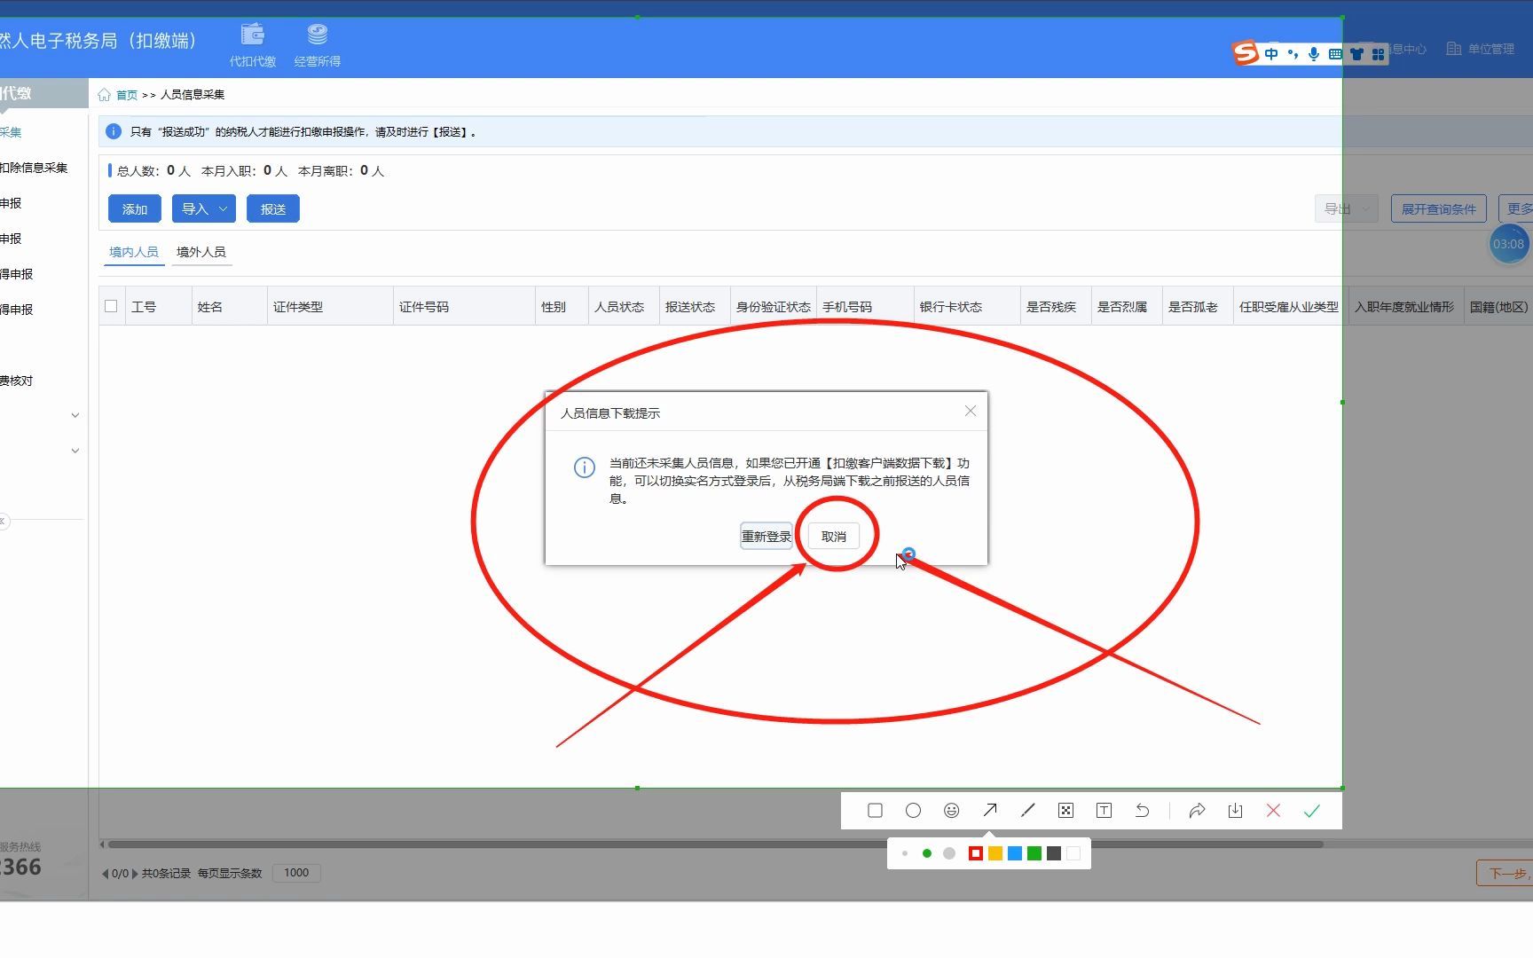Pick the dark gray color swatch

(x=1054, y=853)
